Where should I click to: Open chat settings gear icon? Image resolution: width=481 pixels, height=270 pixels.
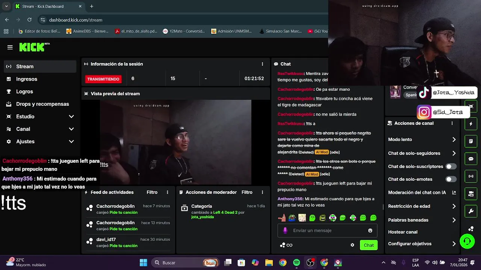tap(352, 245)
